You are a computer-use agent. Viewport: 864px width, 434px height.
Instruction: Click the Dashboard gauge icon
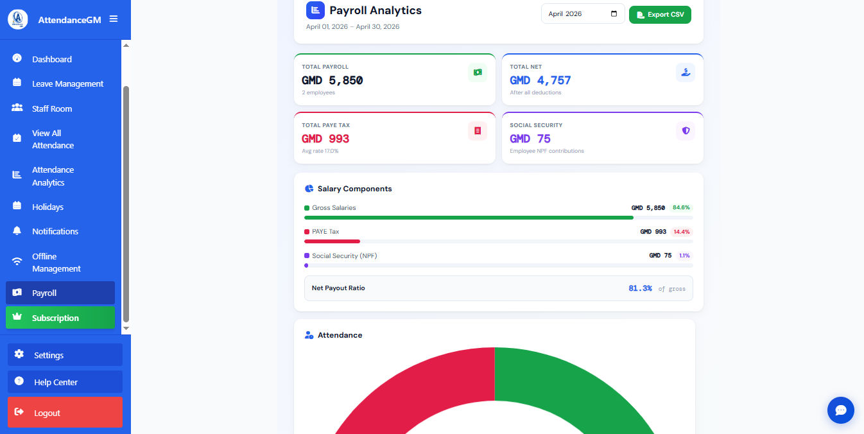[17, 58]
